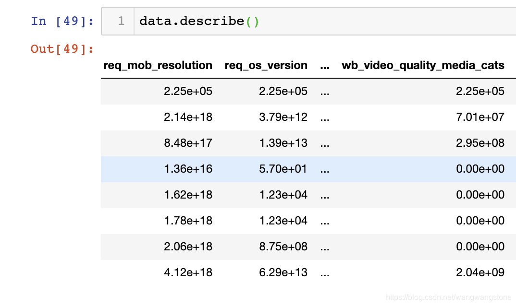
Task: Click the Out[49] output prompt
Action: (x=62, y=49)
